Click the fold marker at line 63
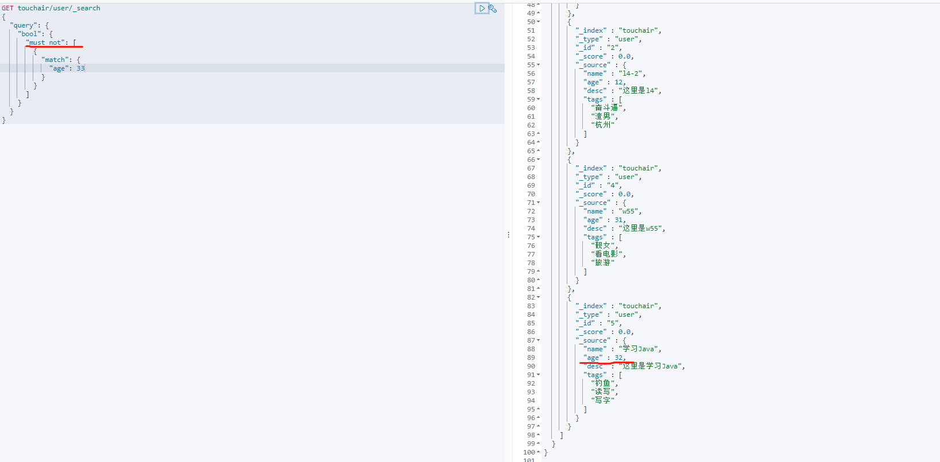Viewport: 940px width, 462px height. pyautogui.click(x=538, y=134)
